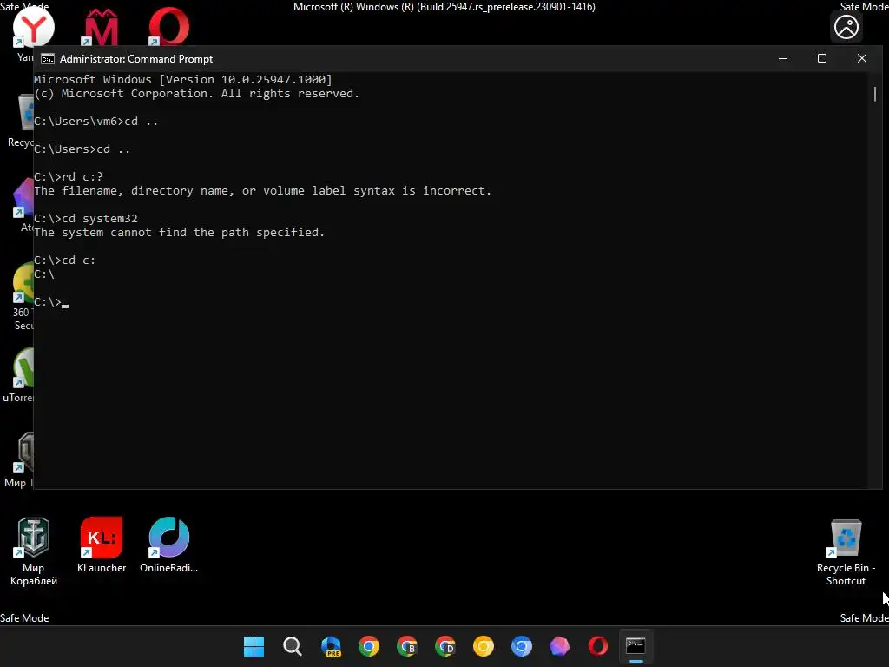Open Opera browser from taskbar

click(x=597, y=646)
